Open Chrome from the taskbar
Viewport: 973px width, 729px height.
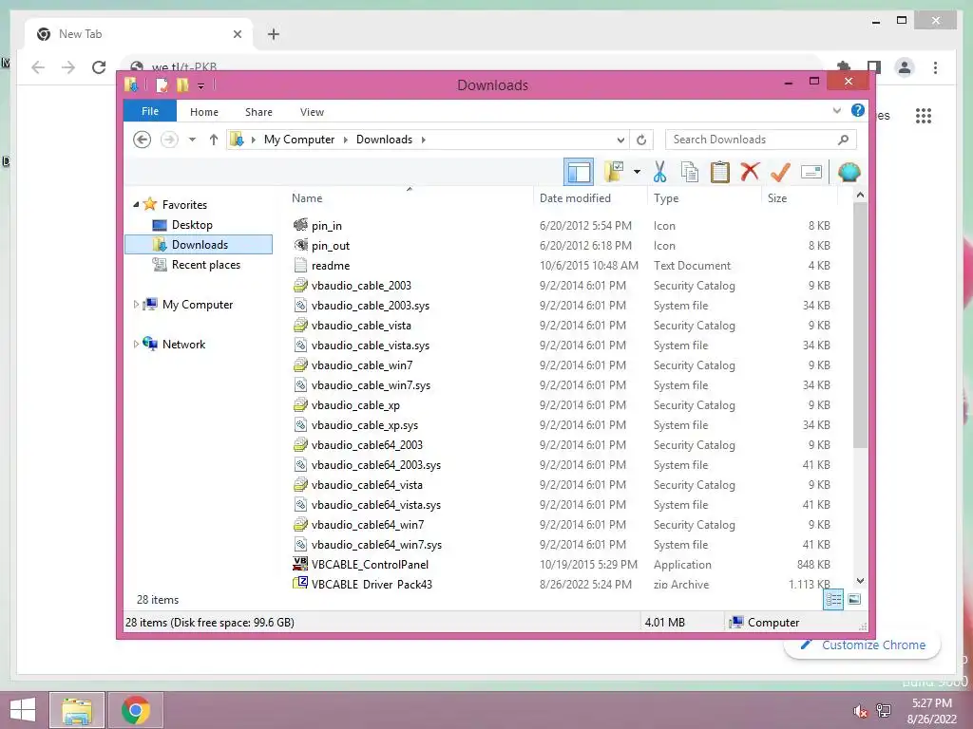coord(136,710)
